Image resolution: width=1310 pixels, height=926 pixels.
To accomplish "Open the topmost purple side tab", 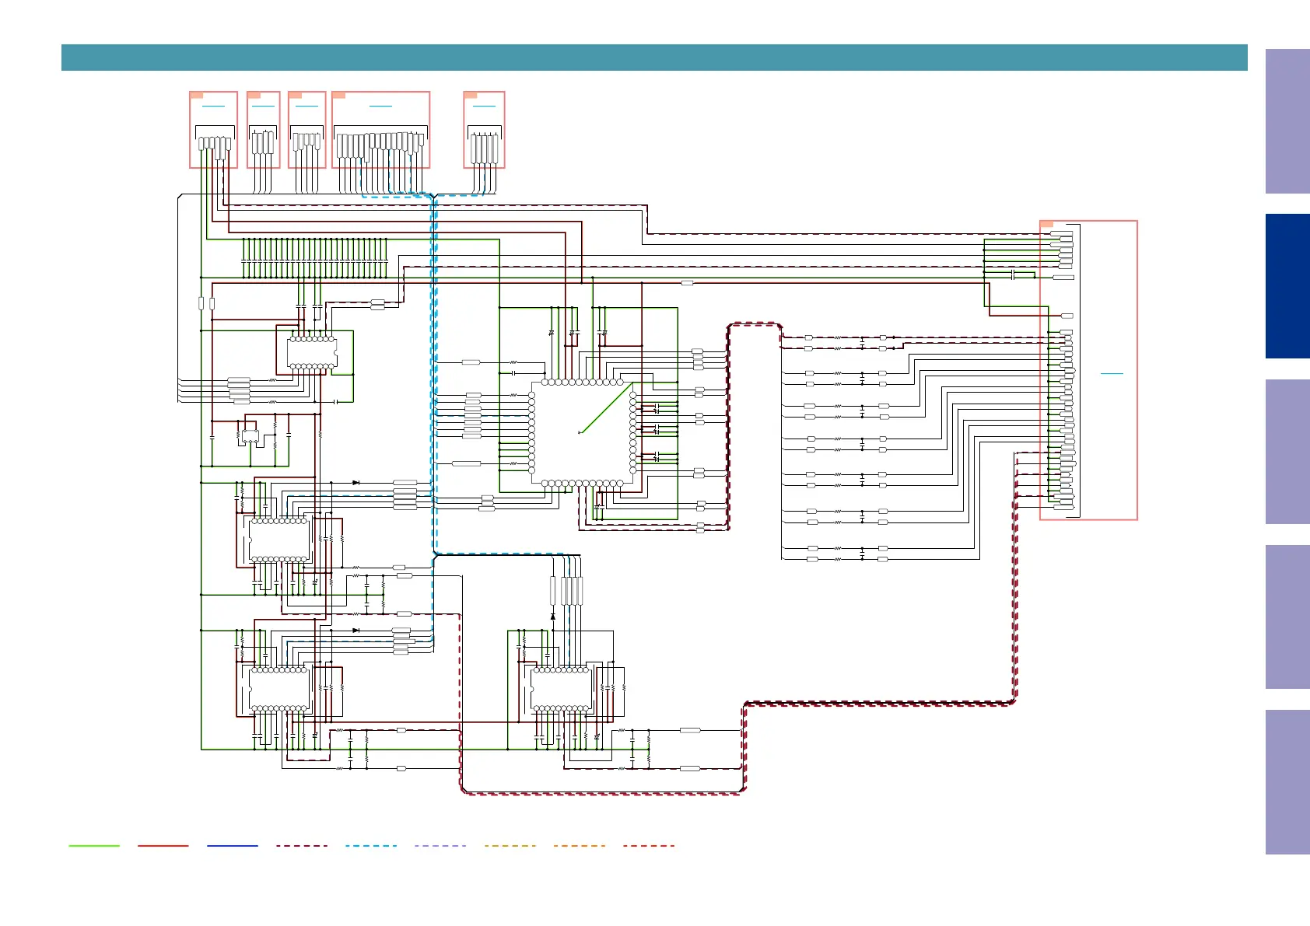I will coord(1287,121).
